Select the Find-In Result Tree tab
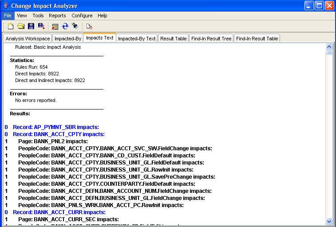The image size is (336, 227). (211, 39)
